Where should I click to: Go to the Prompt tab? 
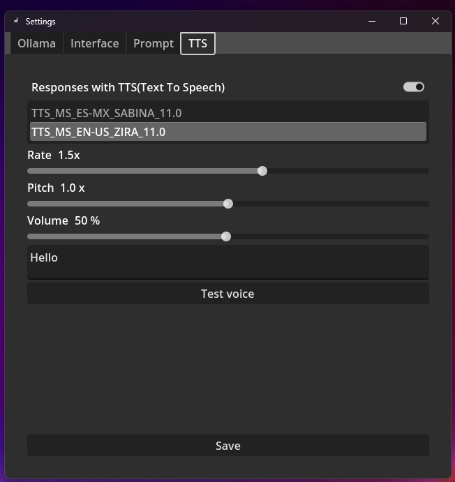pyautogui.click(x=153, y=43)
